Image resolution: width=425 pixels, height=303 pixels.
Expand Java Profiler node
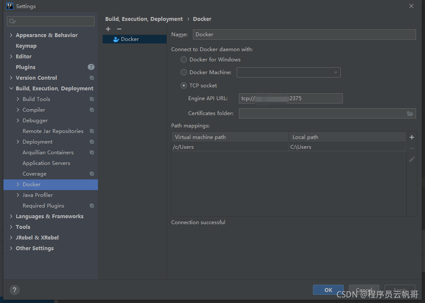(18, 195)
